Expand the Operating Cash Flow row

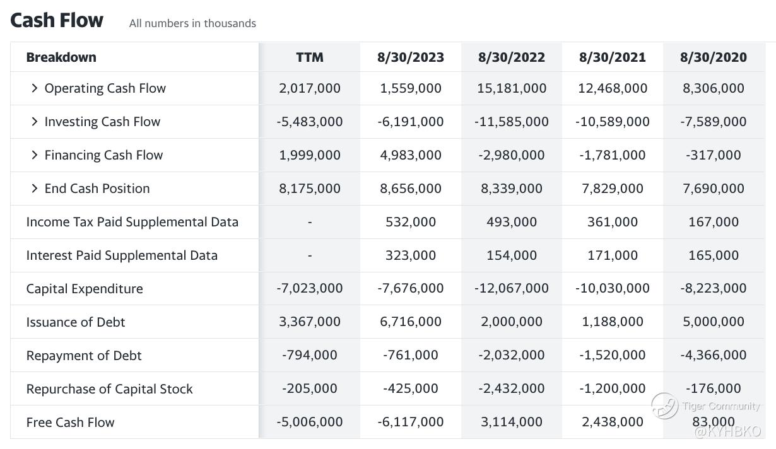click(35, 88)
